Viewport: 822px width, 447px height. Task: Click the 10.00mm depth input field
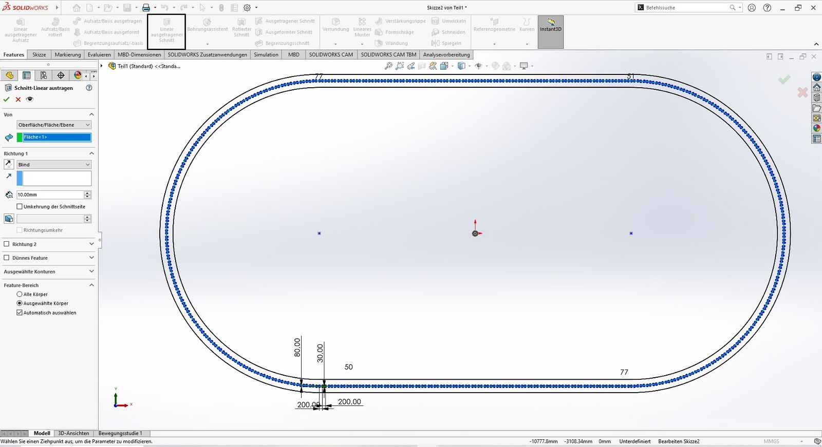(50, 195)
